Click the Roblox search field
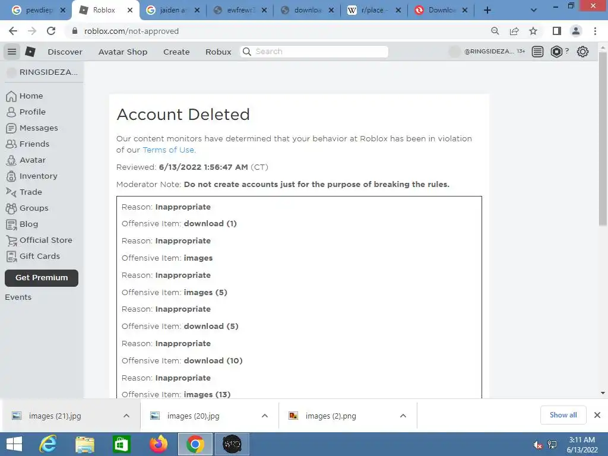This screenshot has width=608, height=456. tap(314, 52)
